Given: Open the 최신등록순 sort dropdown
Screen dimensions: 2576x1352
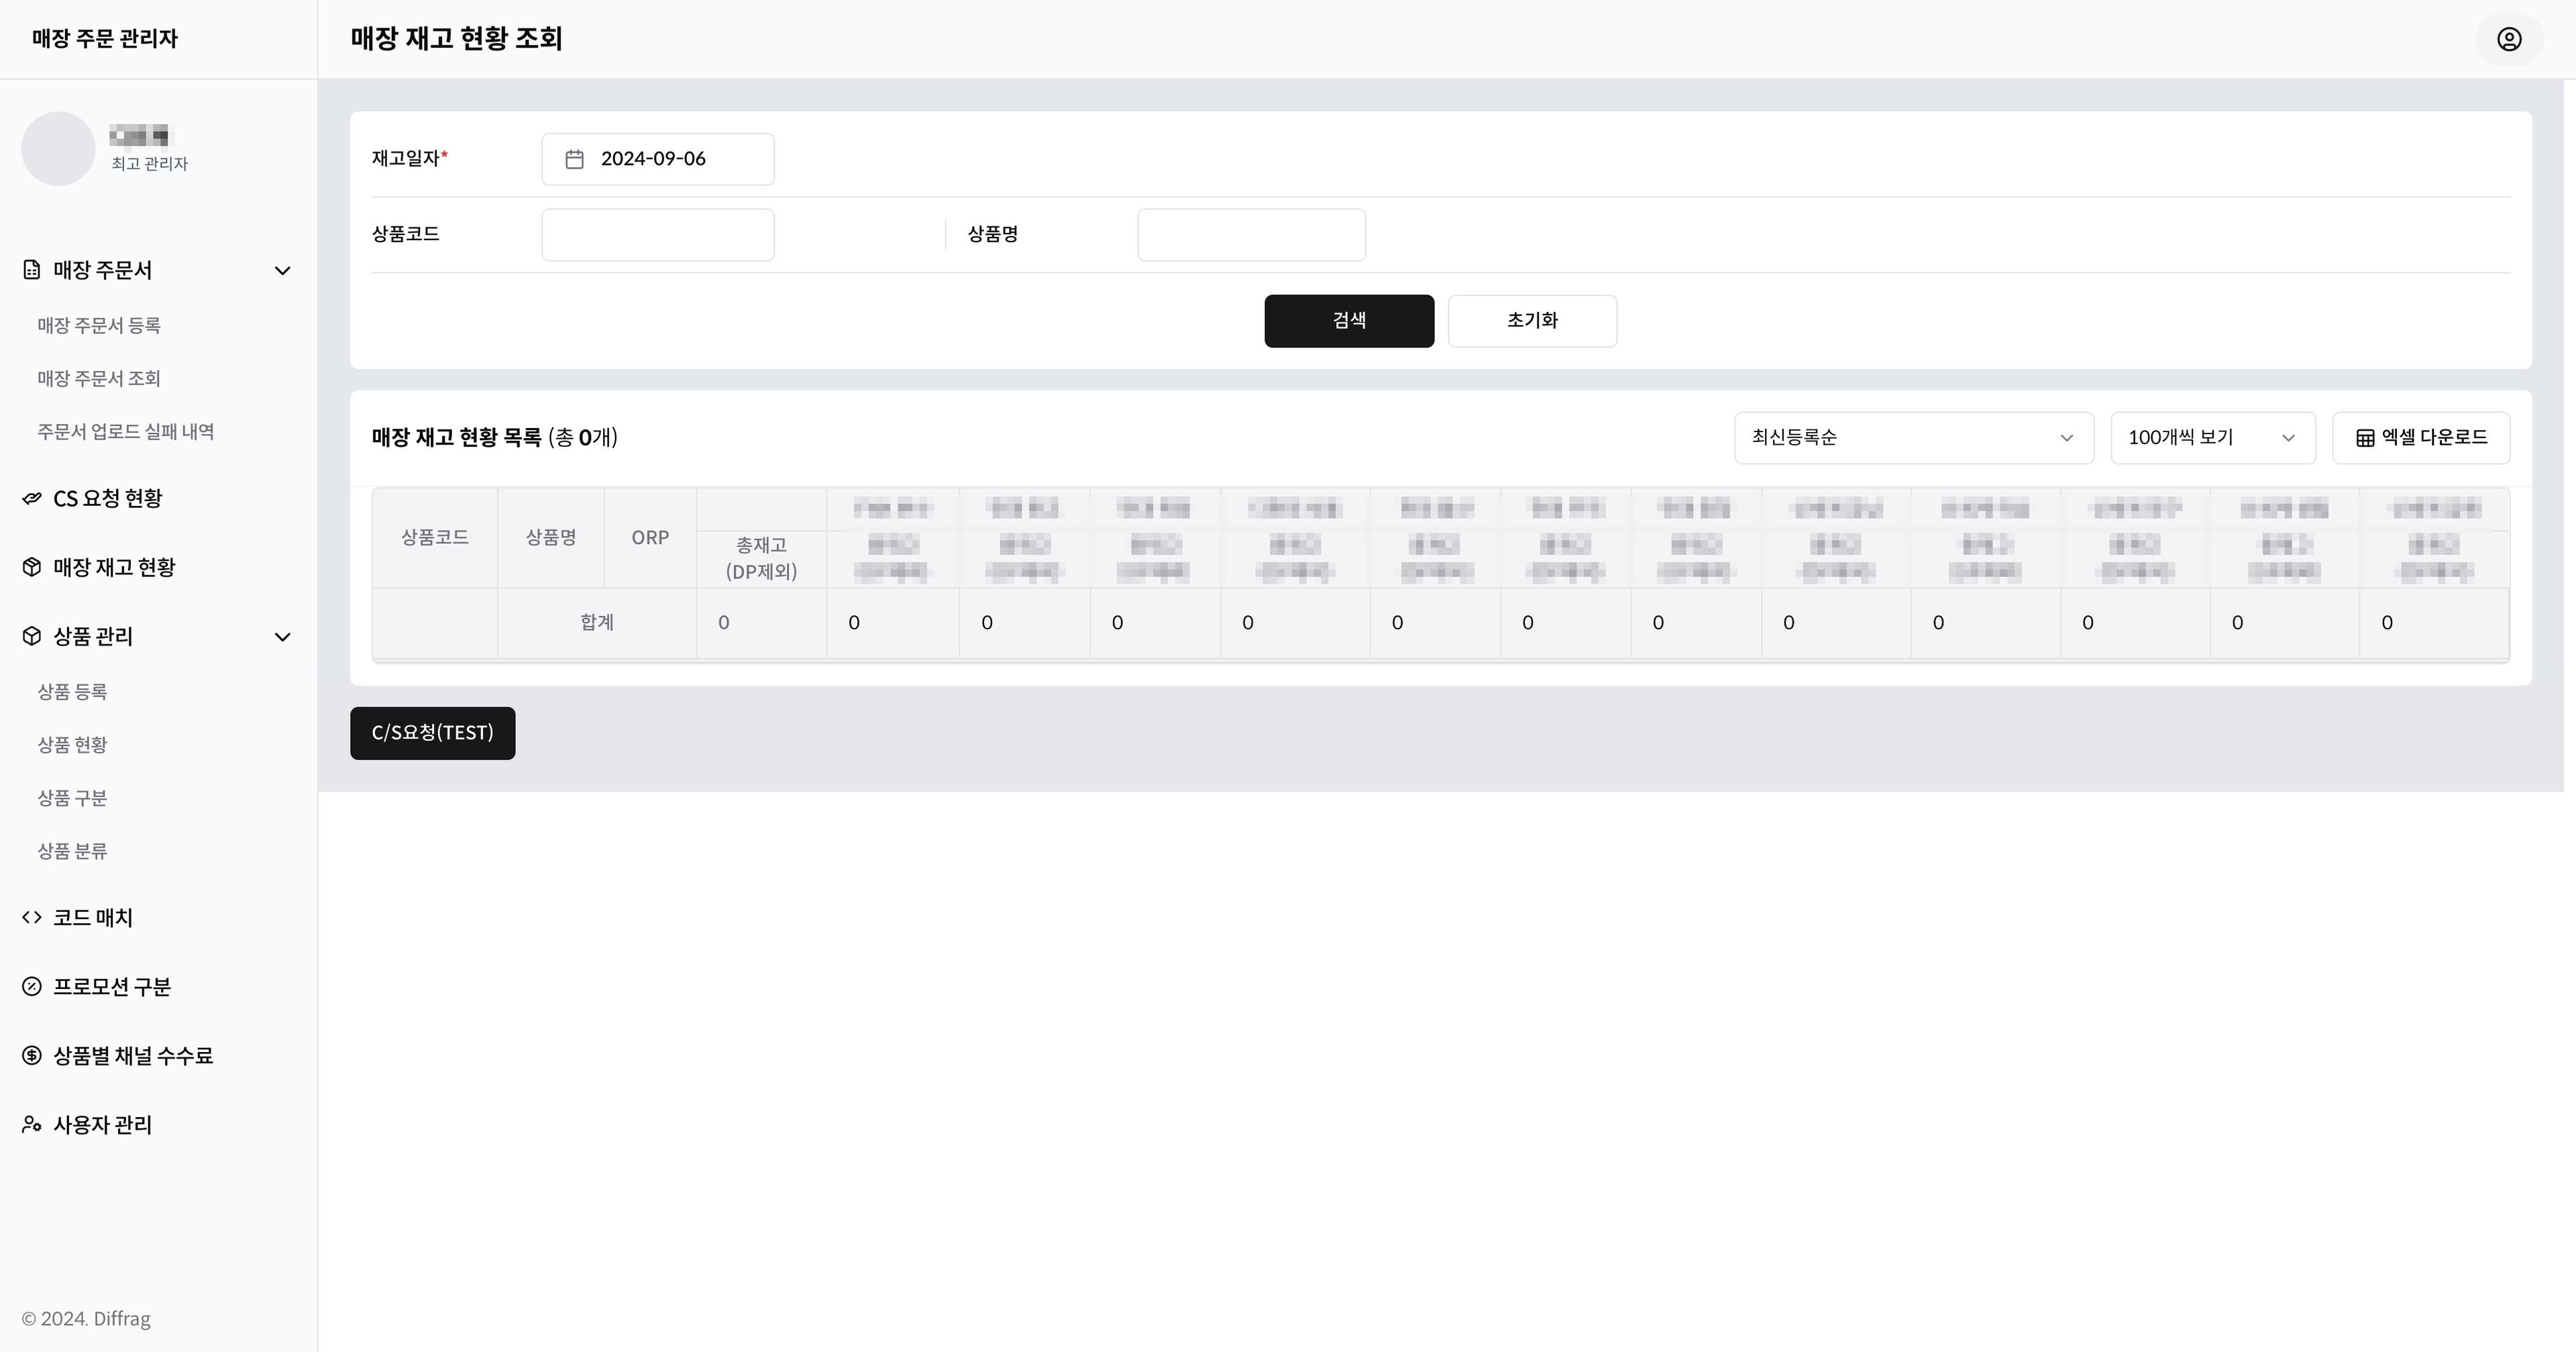Looking at the screenshot, I should pyautogui.click(x=1913, y=438).
